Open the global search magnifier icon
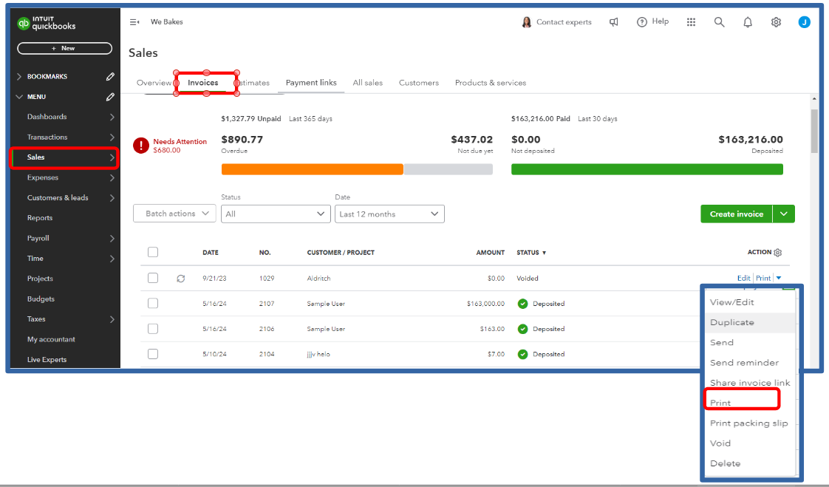 [719, 22]
